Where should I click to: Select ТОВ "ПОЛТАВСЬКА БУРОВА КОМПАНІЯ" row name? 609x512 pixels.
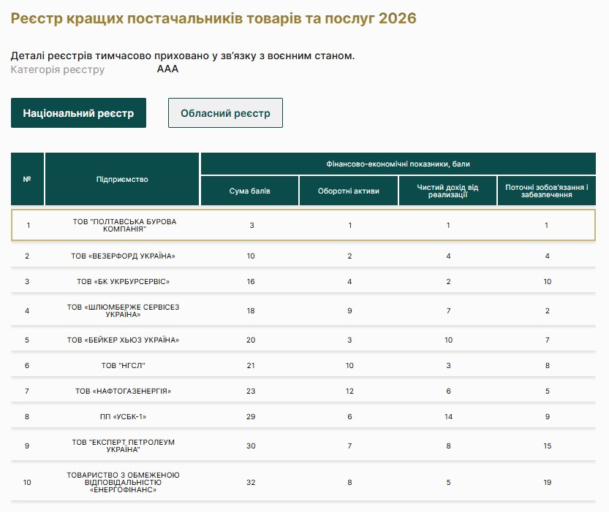[x=124, y=226]
